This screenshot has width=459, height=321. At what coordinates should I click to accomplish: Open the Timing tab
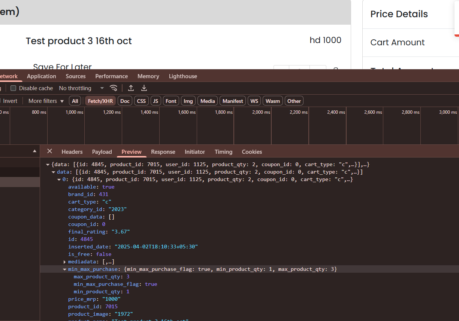[x=224, y=152]
